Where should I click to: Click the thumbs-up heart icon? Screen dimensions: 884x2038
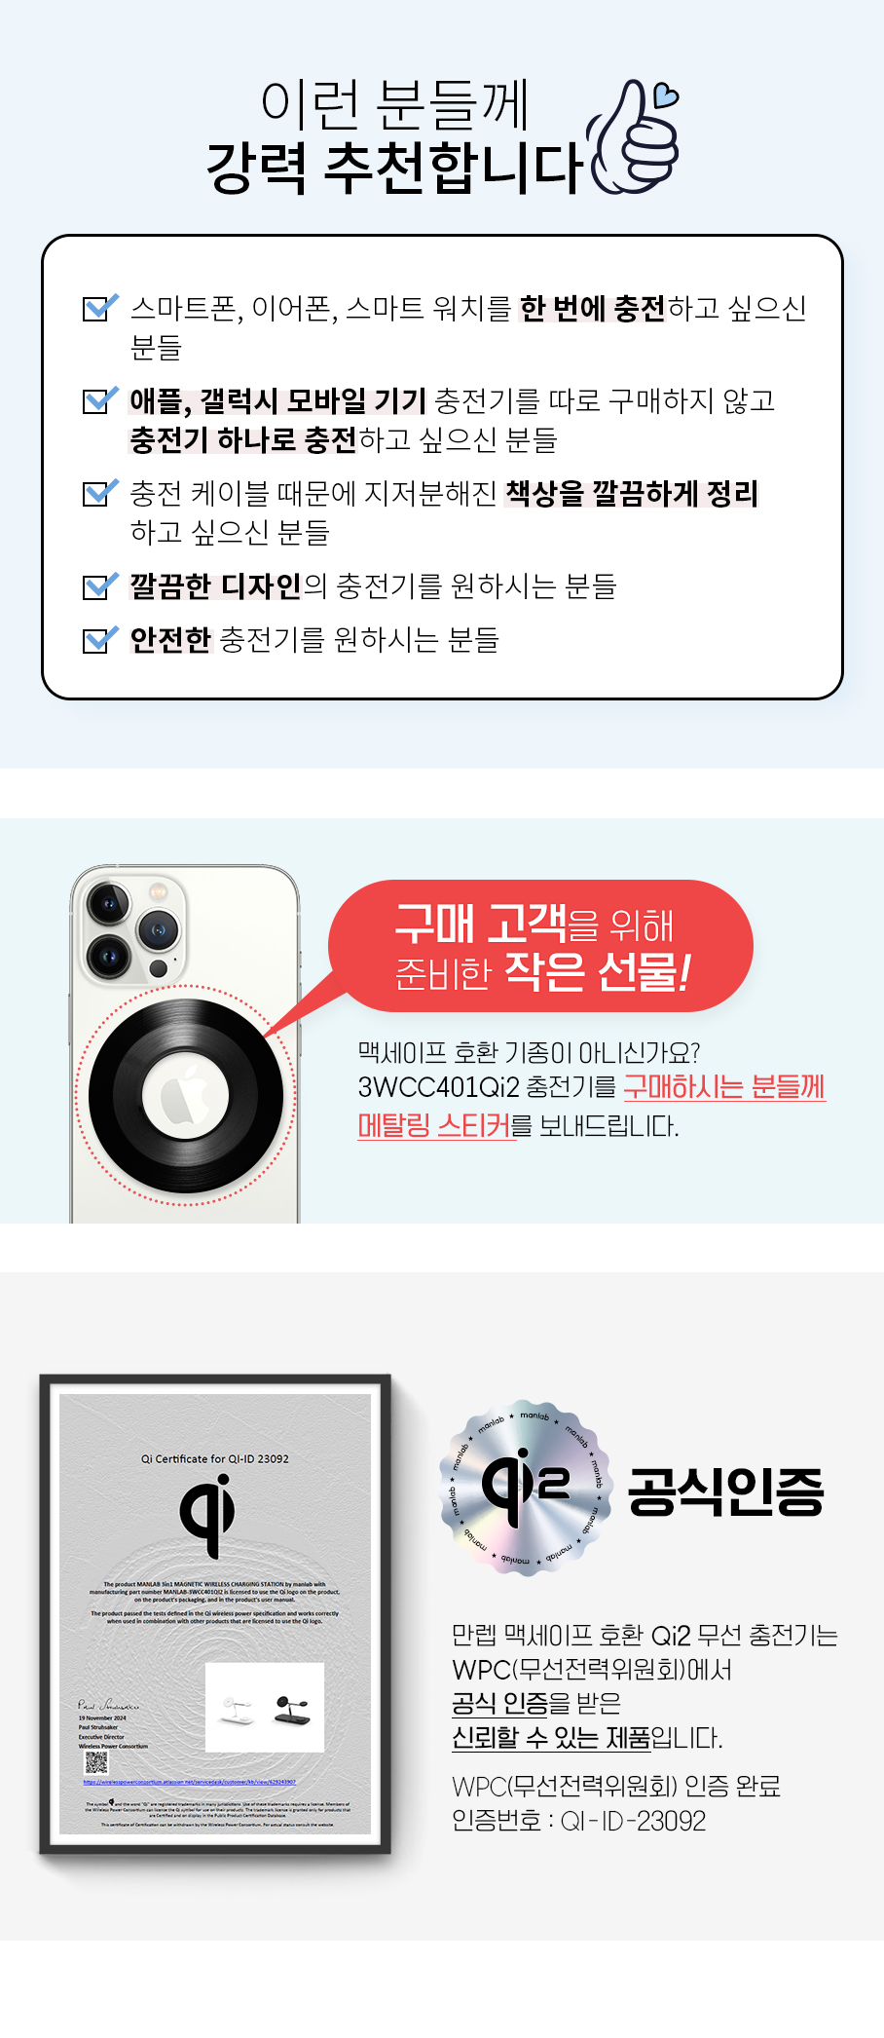pyautogui.click(x=632, y=137)
